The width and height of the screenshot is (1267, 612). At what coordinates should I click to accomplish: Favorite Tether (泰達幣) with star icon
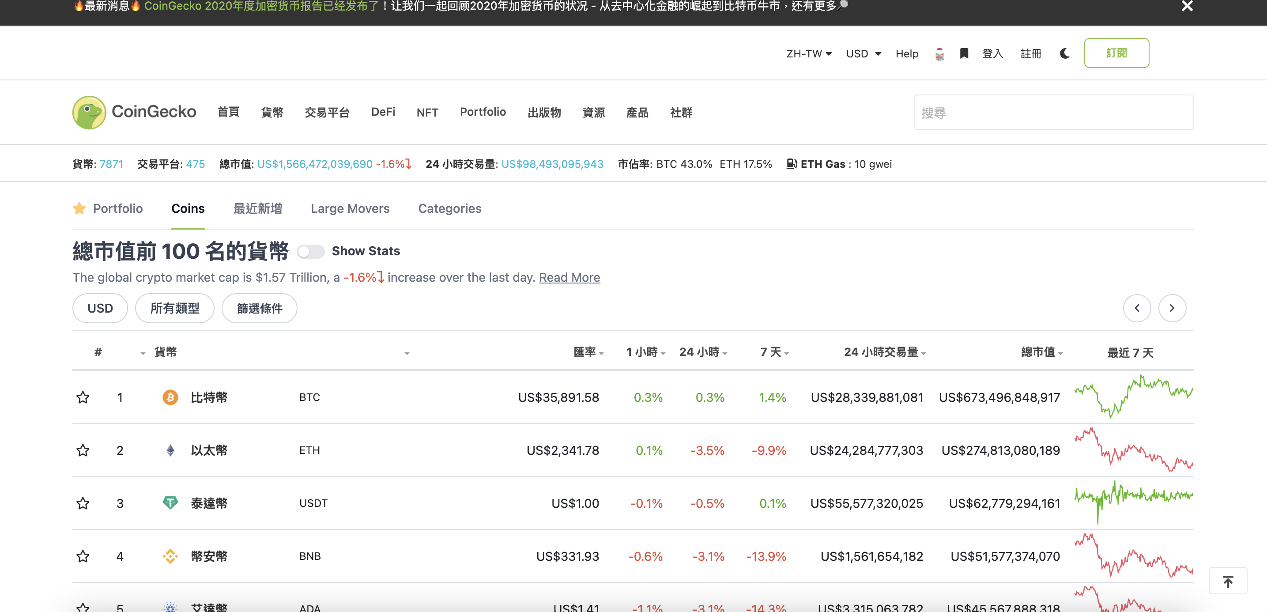coord(83,503)
